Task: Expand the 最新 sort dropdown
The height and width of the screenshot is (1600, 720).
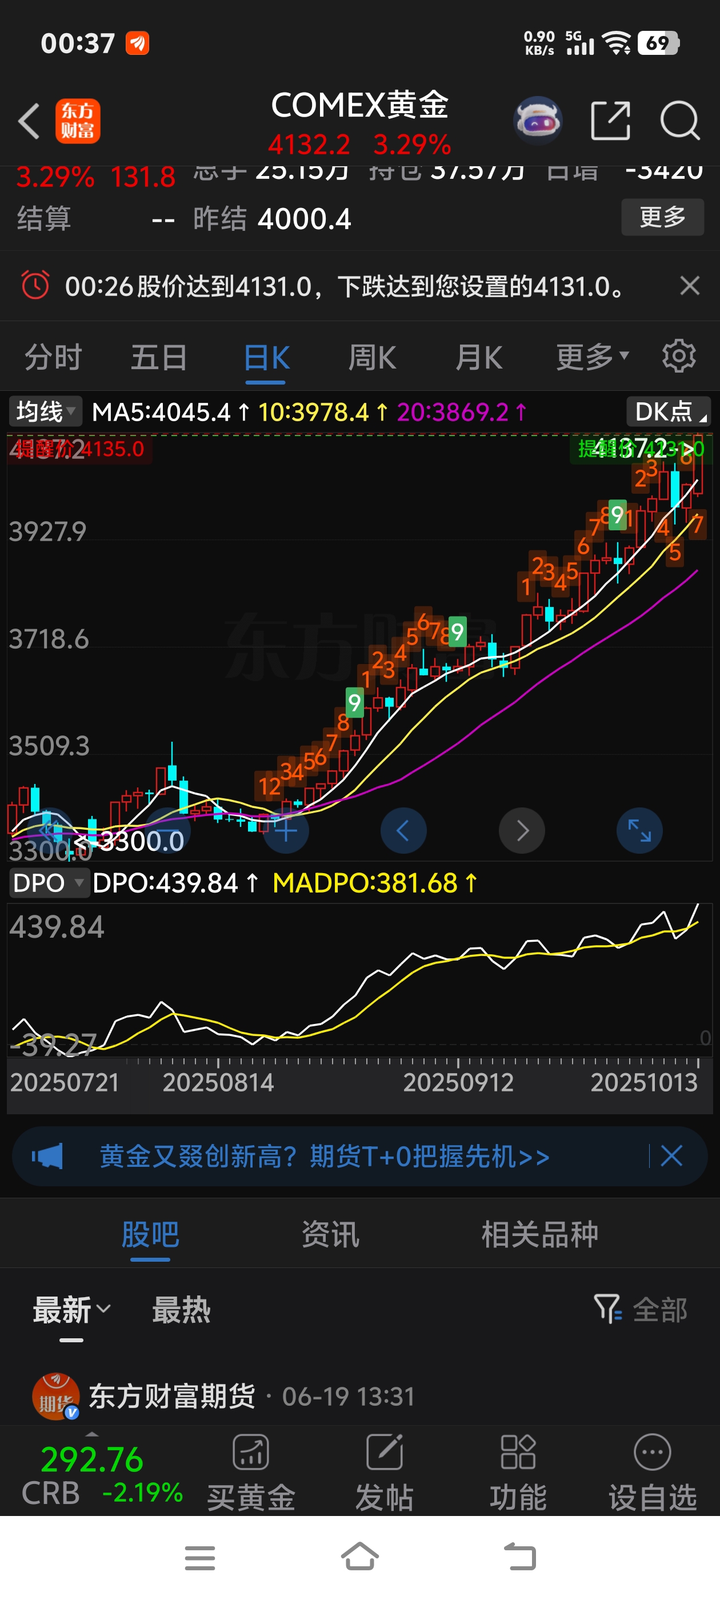Action: pos(71,1309)
